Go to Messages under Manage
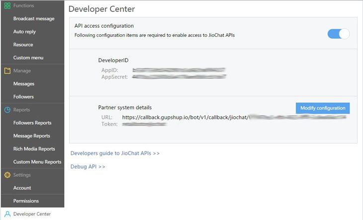 tap(24, 84)
